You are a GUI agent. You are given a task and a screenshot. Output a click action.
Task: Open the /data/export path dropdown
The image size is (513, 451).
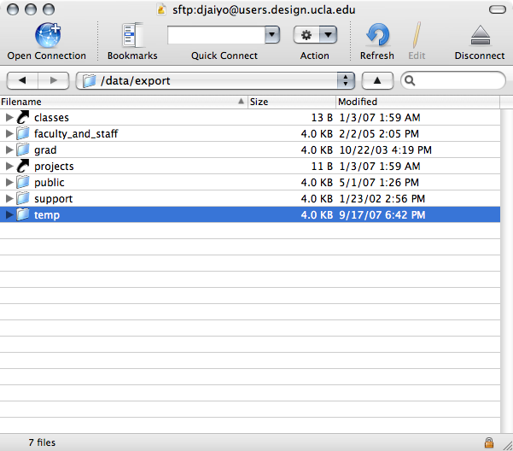[x=345, y=80]
